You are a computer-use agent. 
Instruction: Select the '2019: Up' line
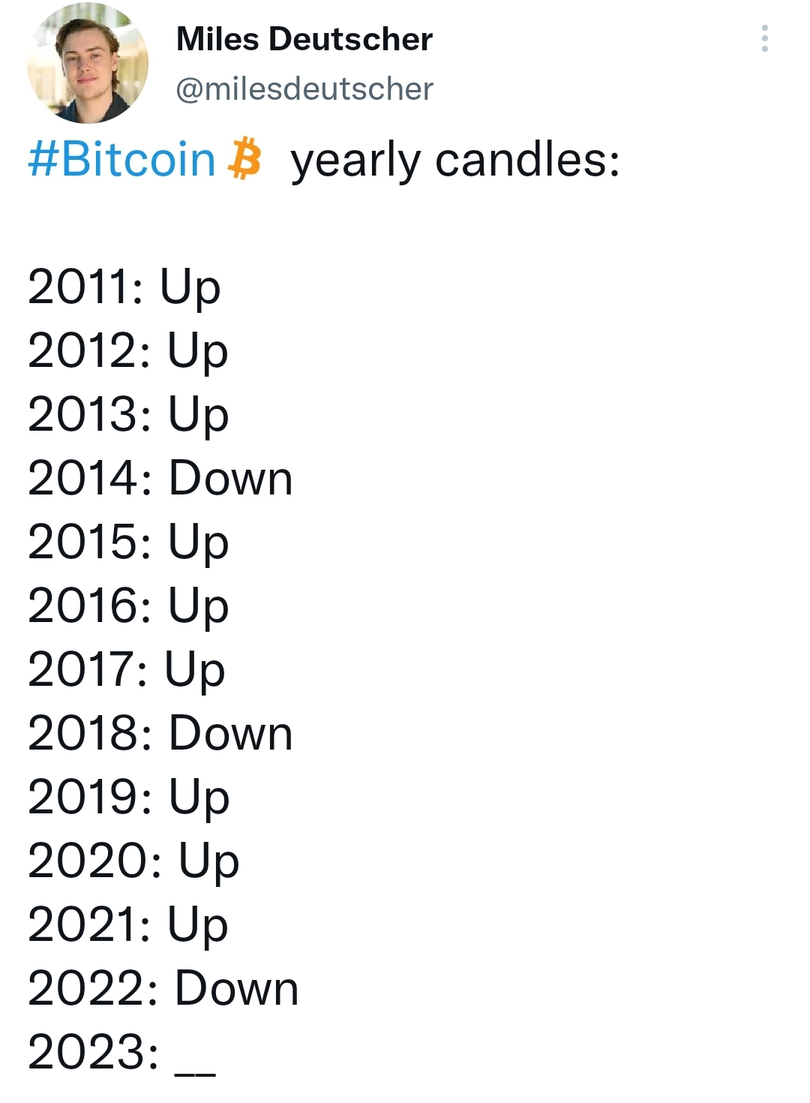tap(128, 798)
